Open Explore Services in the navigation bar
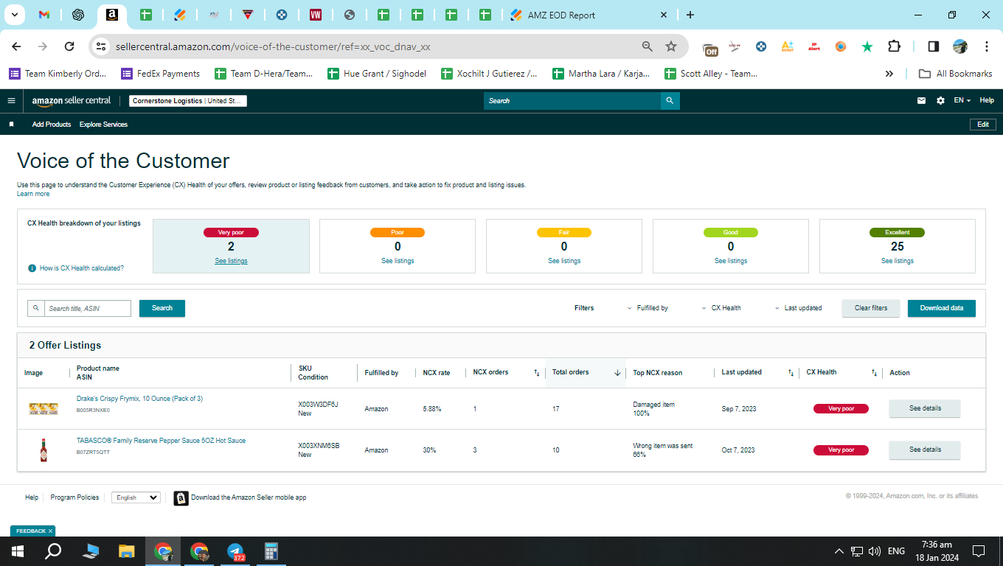 coord(103,125)
